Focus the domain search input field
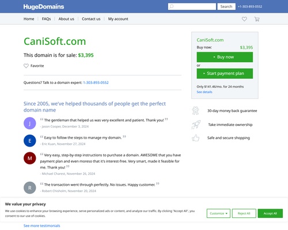Image resolution: width=288 pixels, height=230 pixels. tap(192, 6)
